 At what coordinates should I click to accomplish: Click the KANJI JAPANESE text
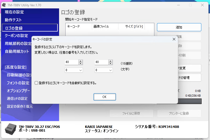click(99, 127)
